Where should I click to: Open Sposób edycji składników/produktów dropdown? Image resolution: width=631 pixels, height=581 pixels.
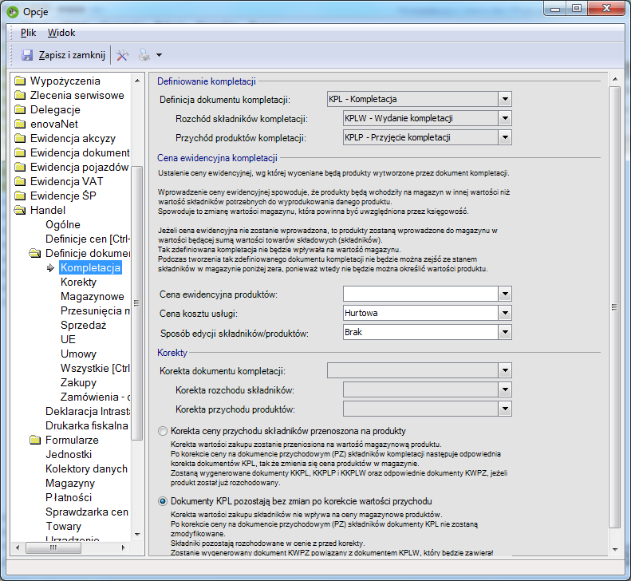point(505,332)
